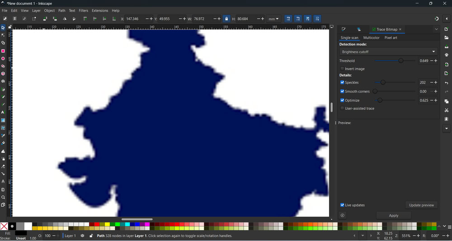
Task: Select the Paint Bucket tool
Action: (3, 143)
